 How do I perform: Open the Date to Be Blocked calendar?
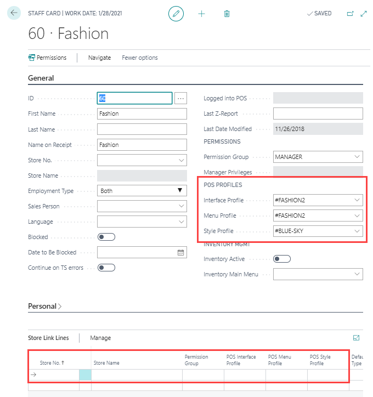tap(181, 253)
